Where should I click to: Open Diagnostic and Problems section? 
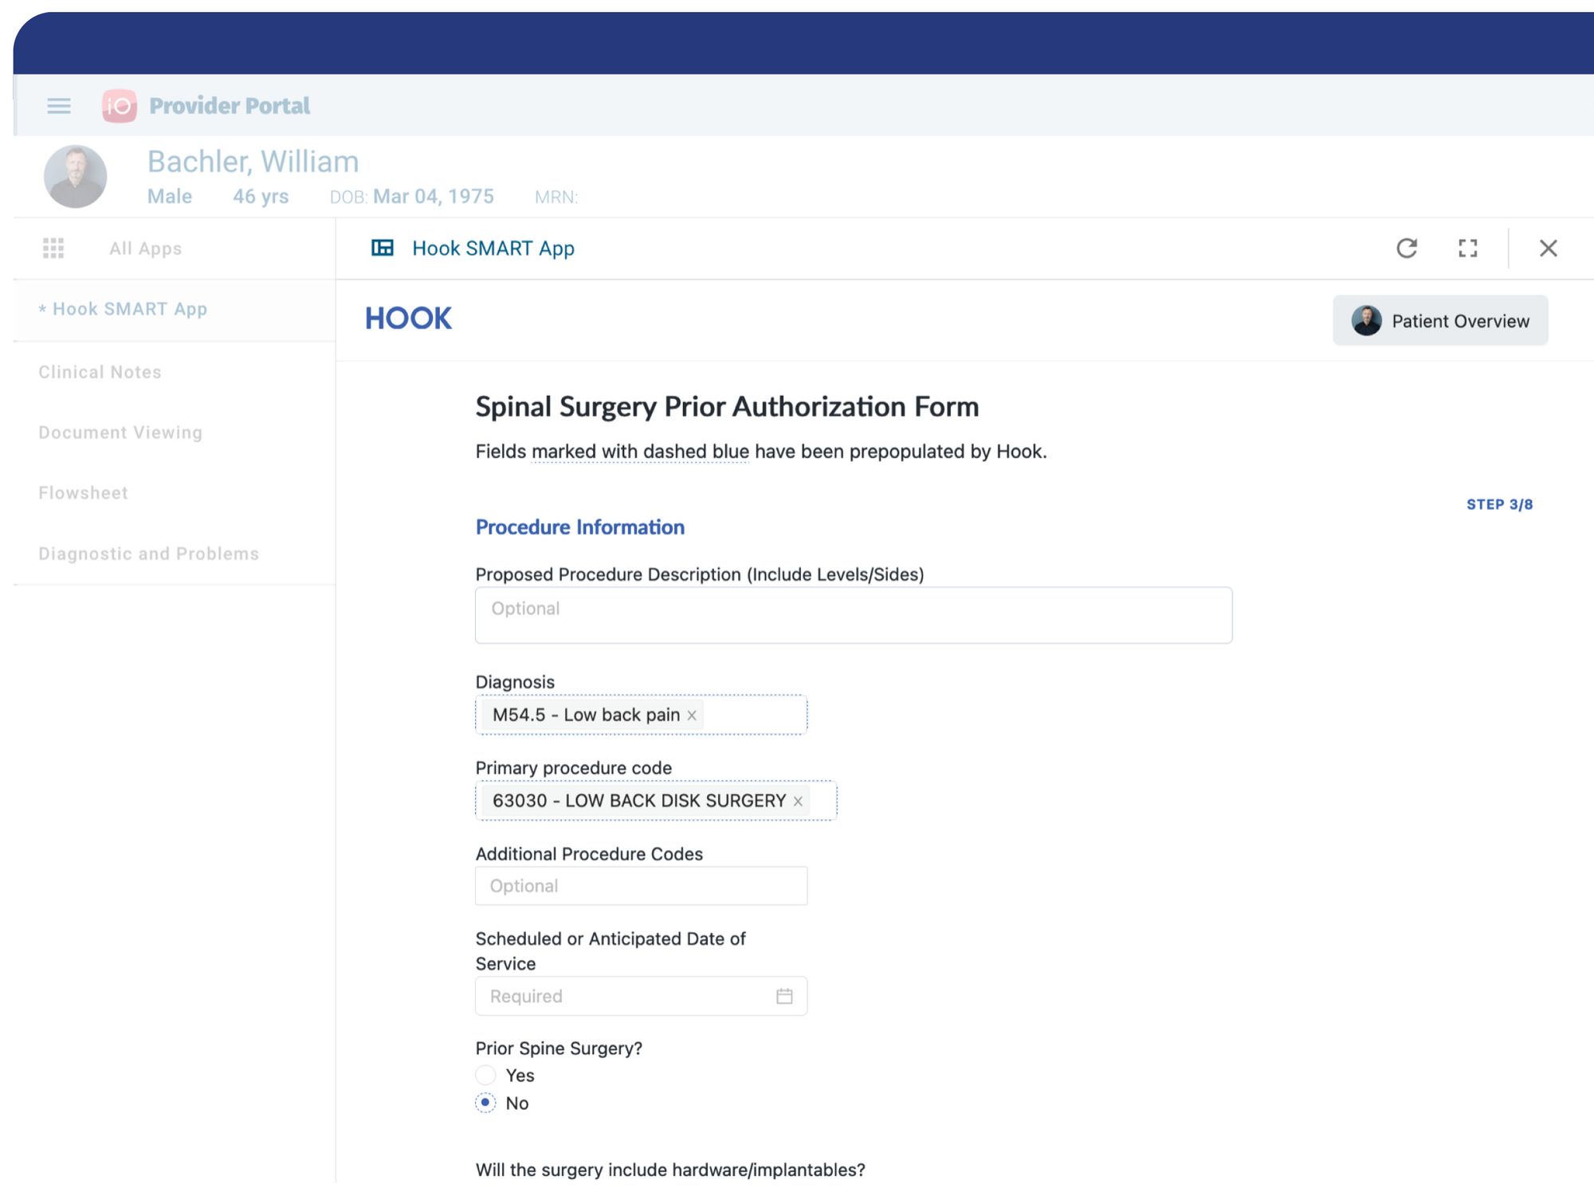click(x=149, y=554)
